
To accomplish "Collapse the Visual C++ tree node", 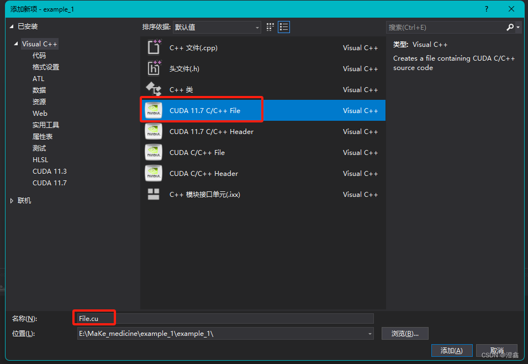I will click(15, 44).
